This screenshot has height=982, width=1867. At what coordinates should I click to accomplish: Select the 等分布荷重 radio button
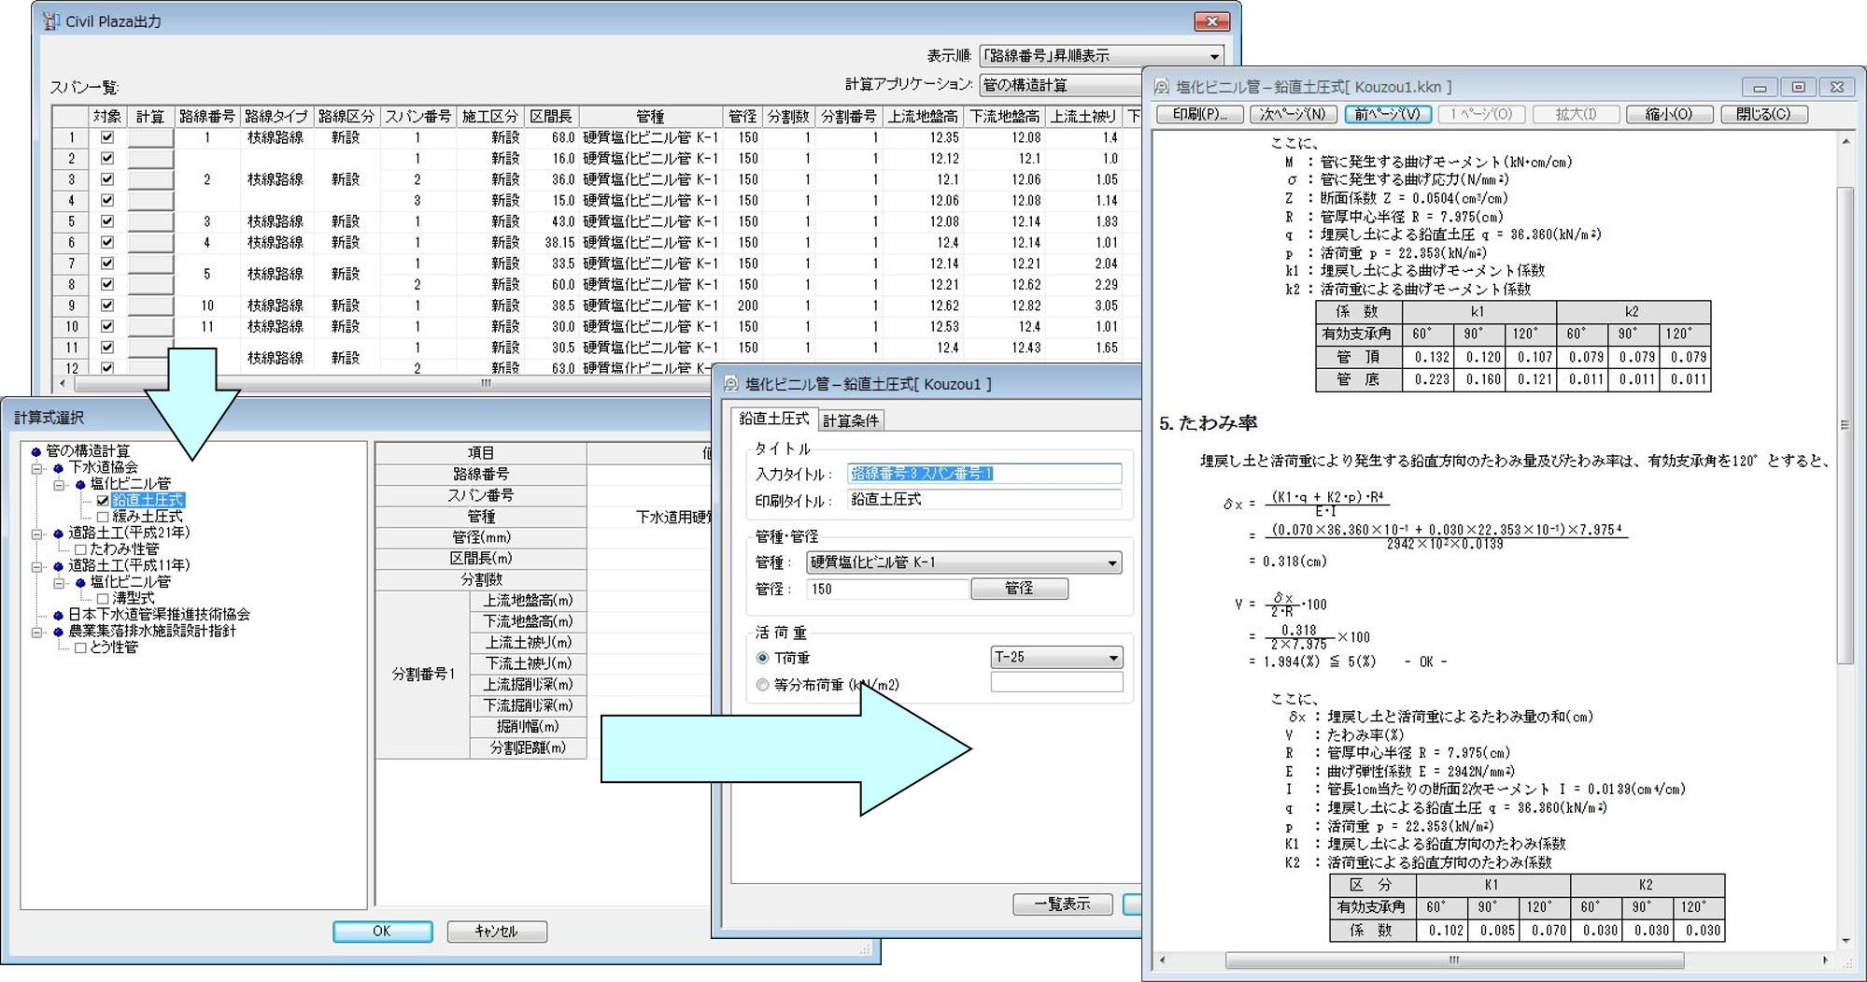763,685
